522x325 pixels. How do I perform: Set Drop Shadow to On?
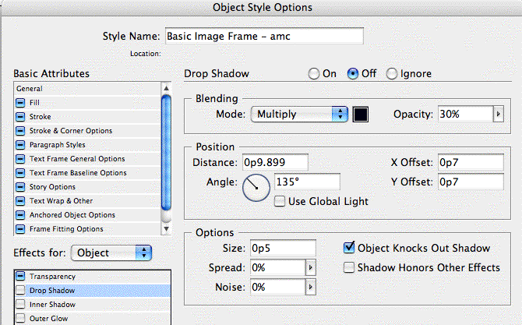tap(314, 73)
